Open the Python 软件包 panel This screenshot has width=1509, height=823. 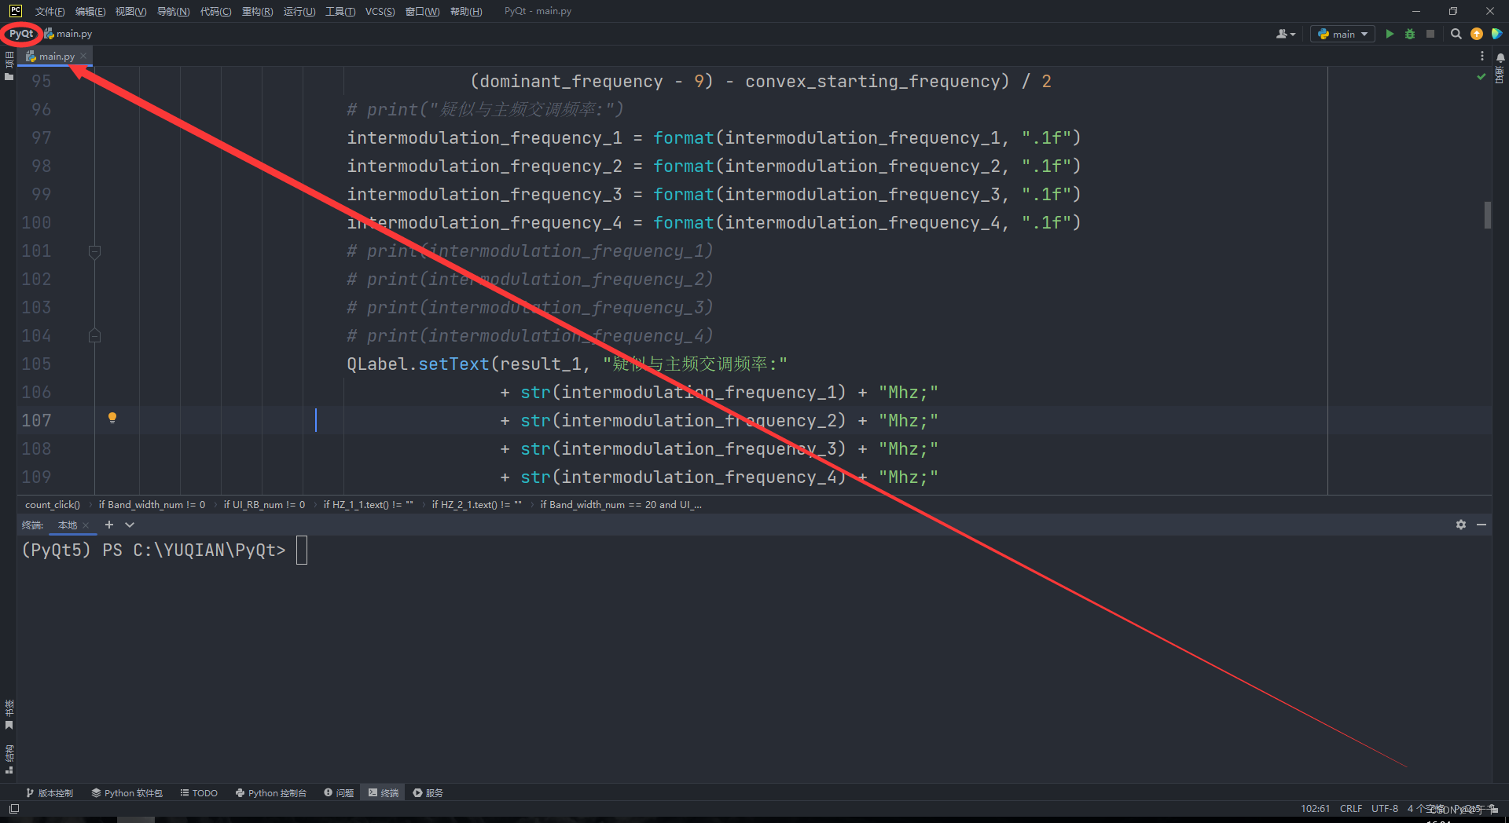pyautogui.click(x=126, y=792)
